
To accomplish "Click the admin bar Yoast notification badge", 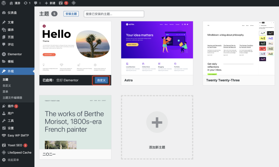I will point(66,3).
